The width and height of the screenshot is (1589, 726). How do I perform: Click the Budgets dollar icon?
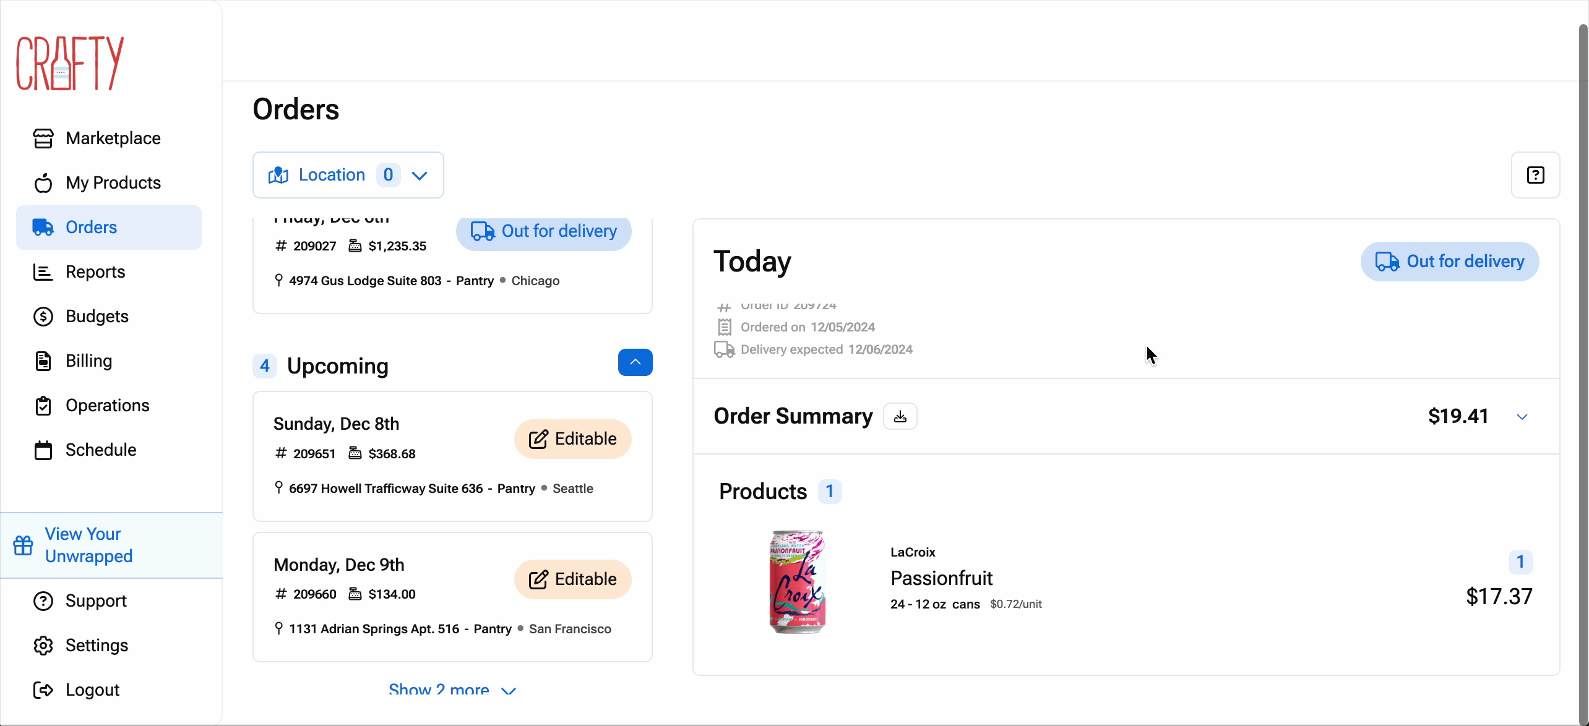point(43,317)
